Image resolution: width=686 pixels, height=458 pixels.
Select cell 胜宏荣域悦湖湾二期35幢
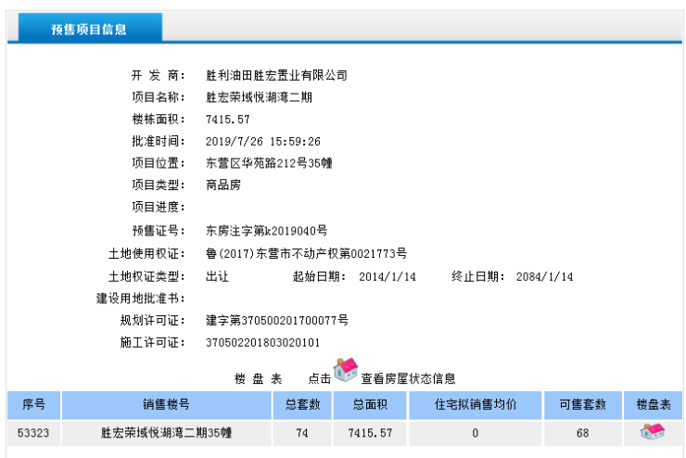coord(166,434)
